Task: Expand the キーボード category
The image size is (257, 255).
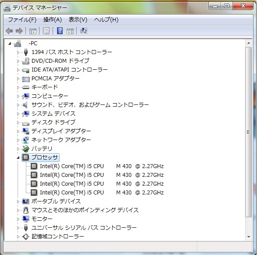Action: click(x=18, y=87)
